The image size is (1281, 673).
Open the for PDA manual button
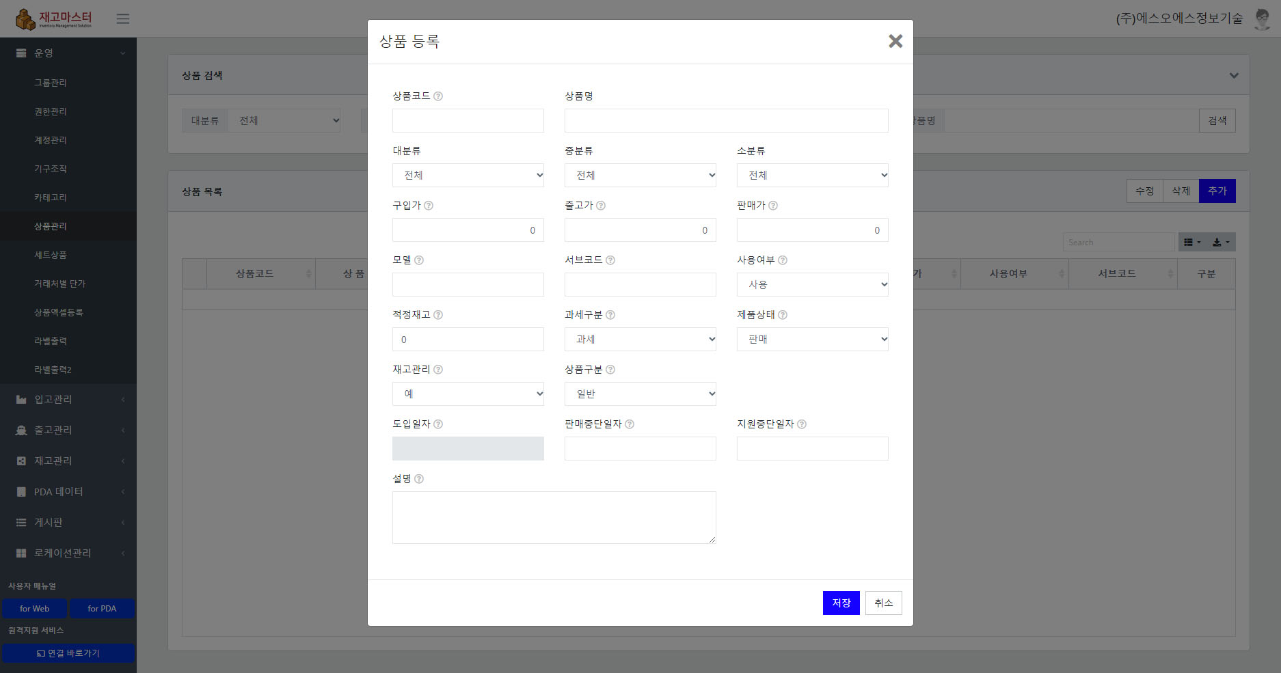click(102, 609)
